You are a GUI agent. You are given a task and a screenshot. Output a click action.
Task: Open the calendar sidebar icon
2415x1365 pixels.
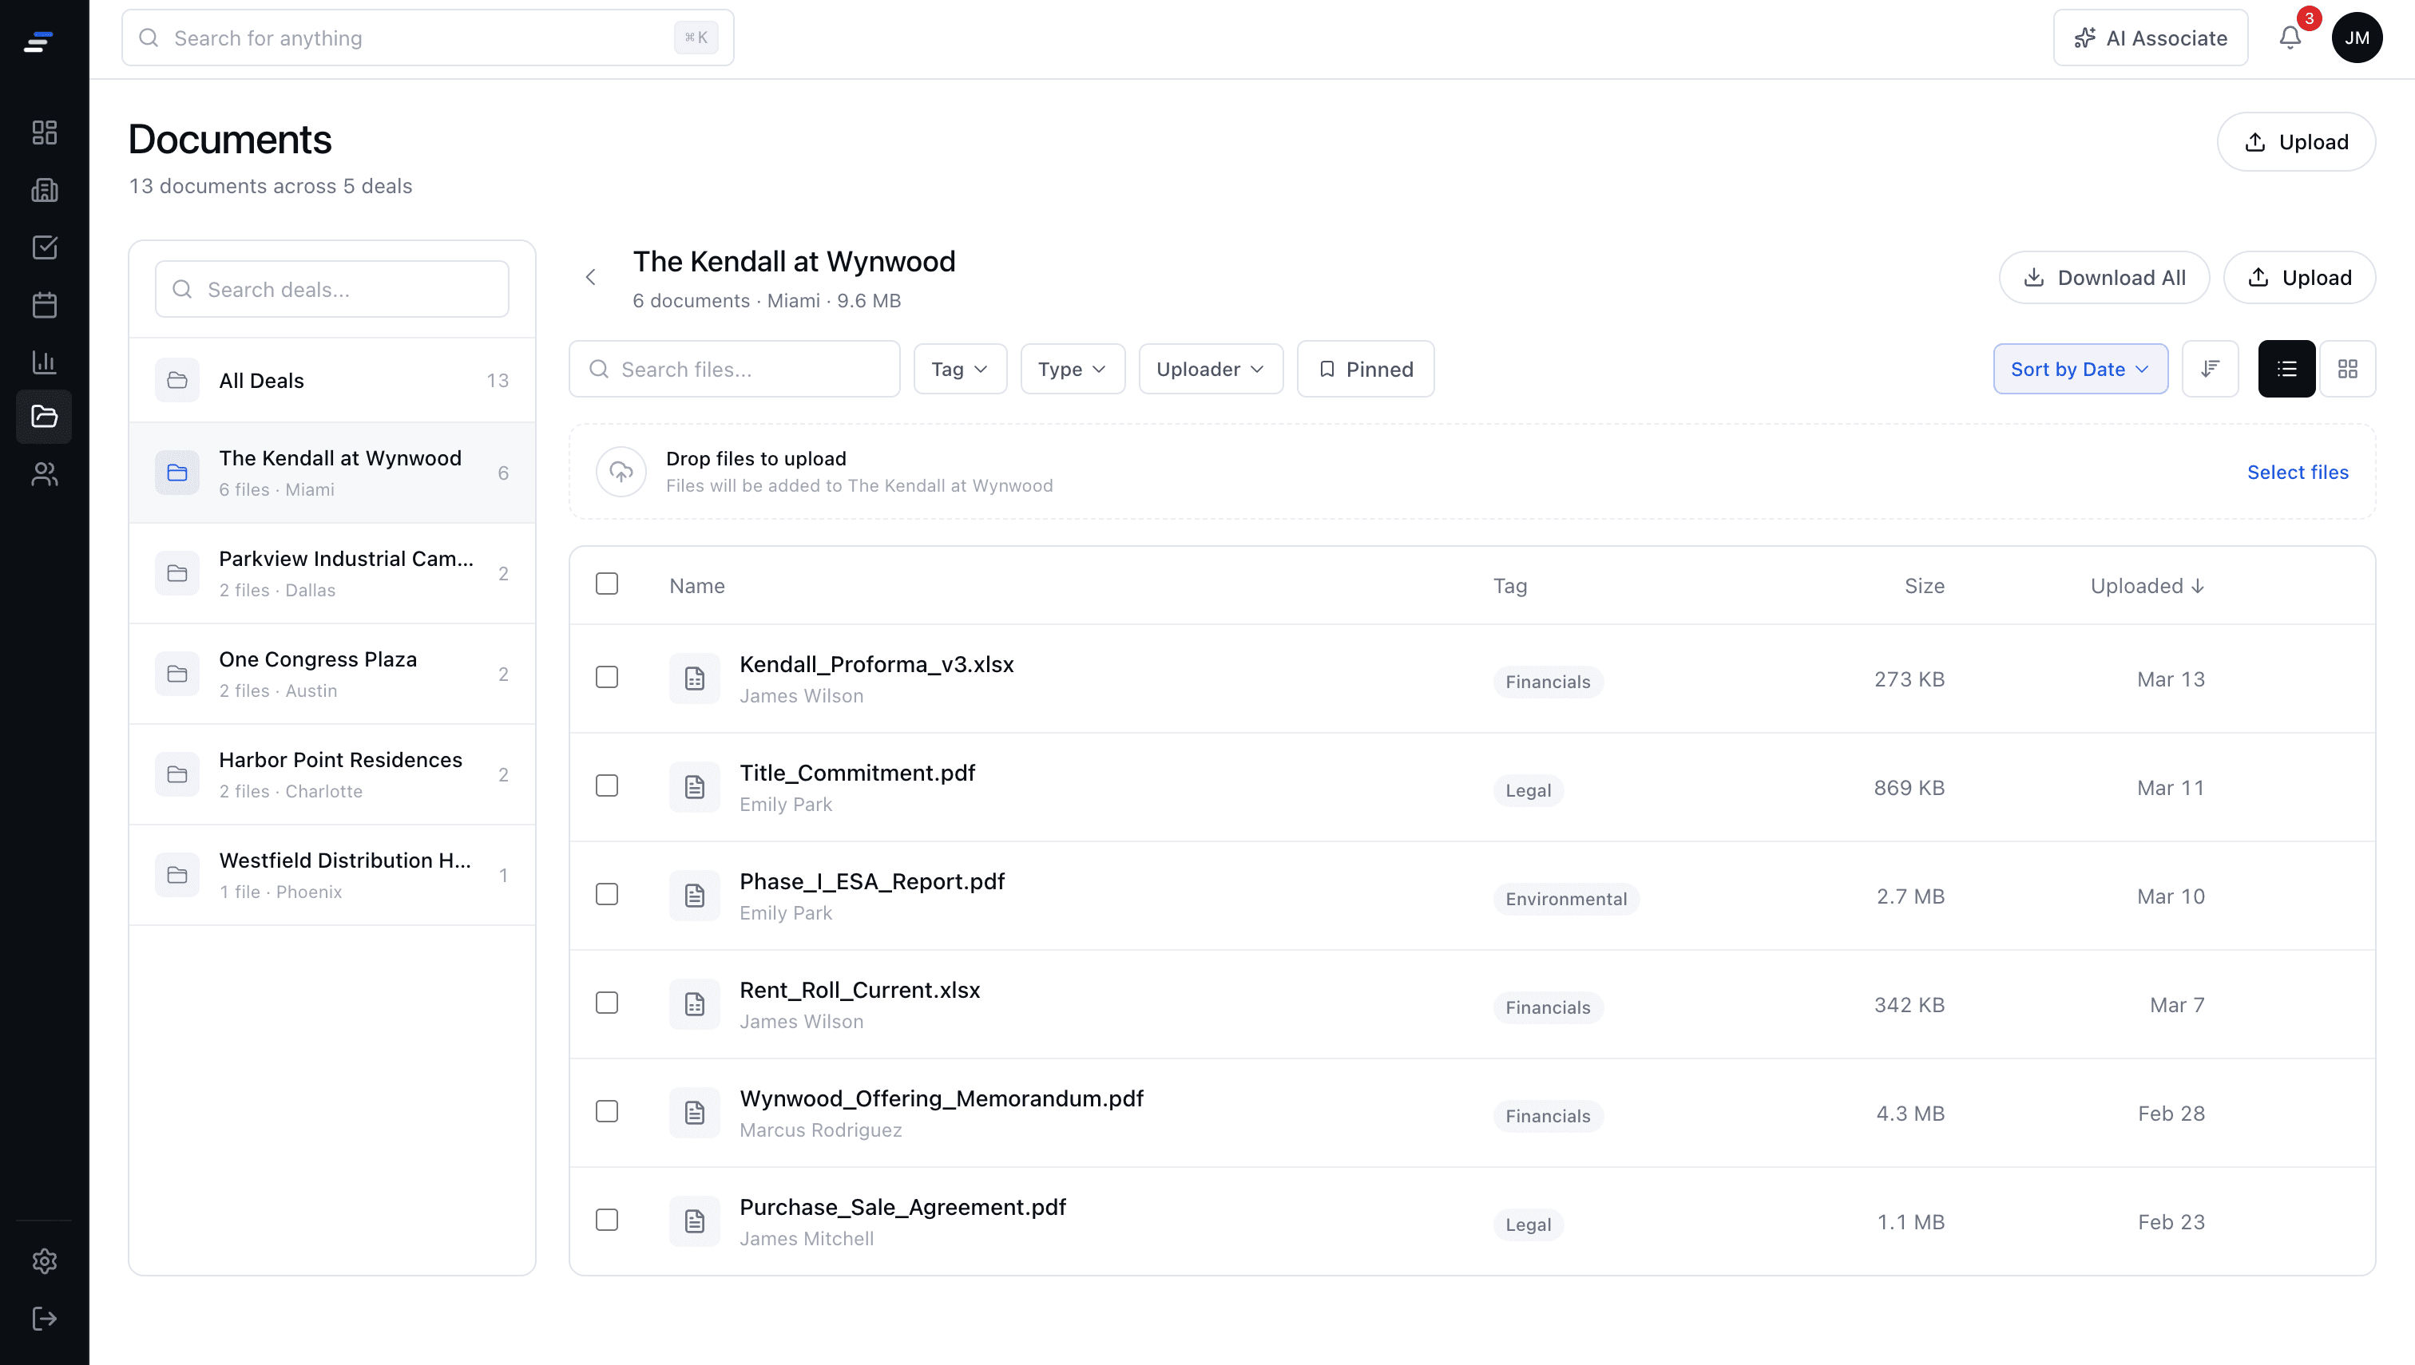(x=44, y=305)
